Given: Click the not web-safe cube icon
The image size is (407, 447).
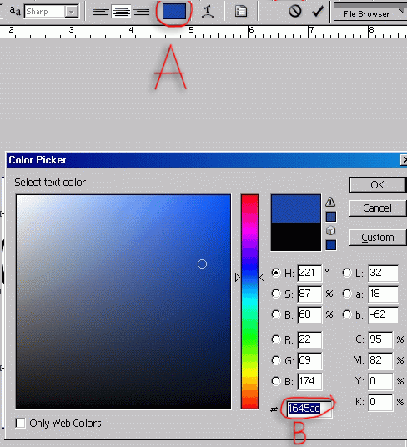Looking at the screenshot, I should tap(330, 230).
